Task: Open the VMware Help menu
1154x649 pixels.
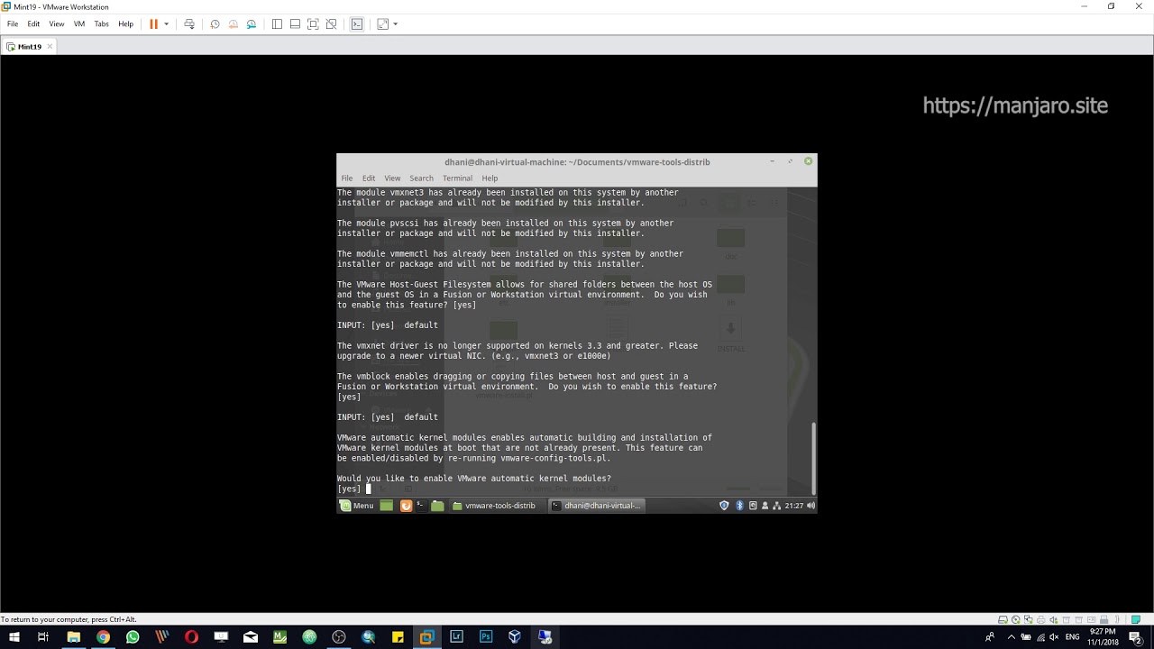Action: coord(126,24)
